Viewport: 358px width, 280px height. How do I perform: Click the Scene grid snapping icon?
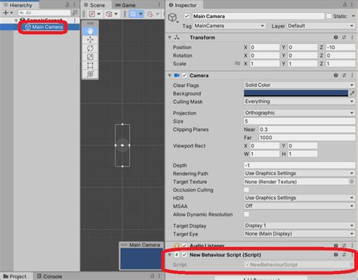133,14
